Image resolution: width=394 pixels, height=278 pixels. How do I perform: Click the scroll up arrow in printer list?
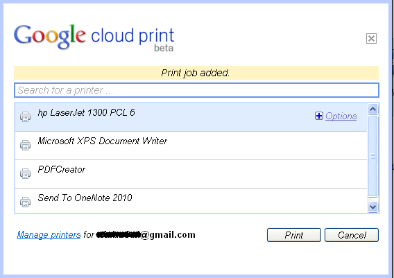pos(373,109)
